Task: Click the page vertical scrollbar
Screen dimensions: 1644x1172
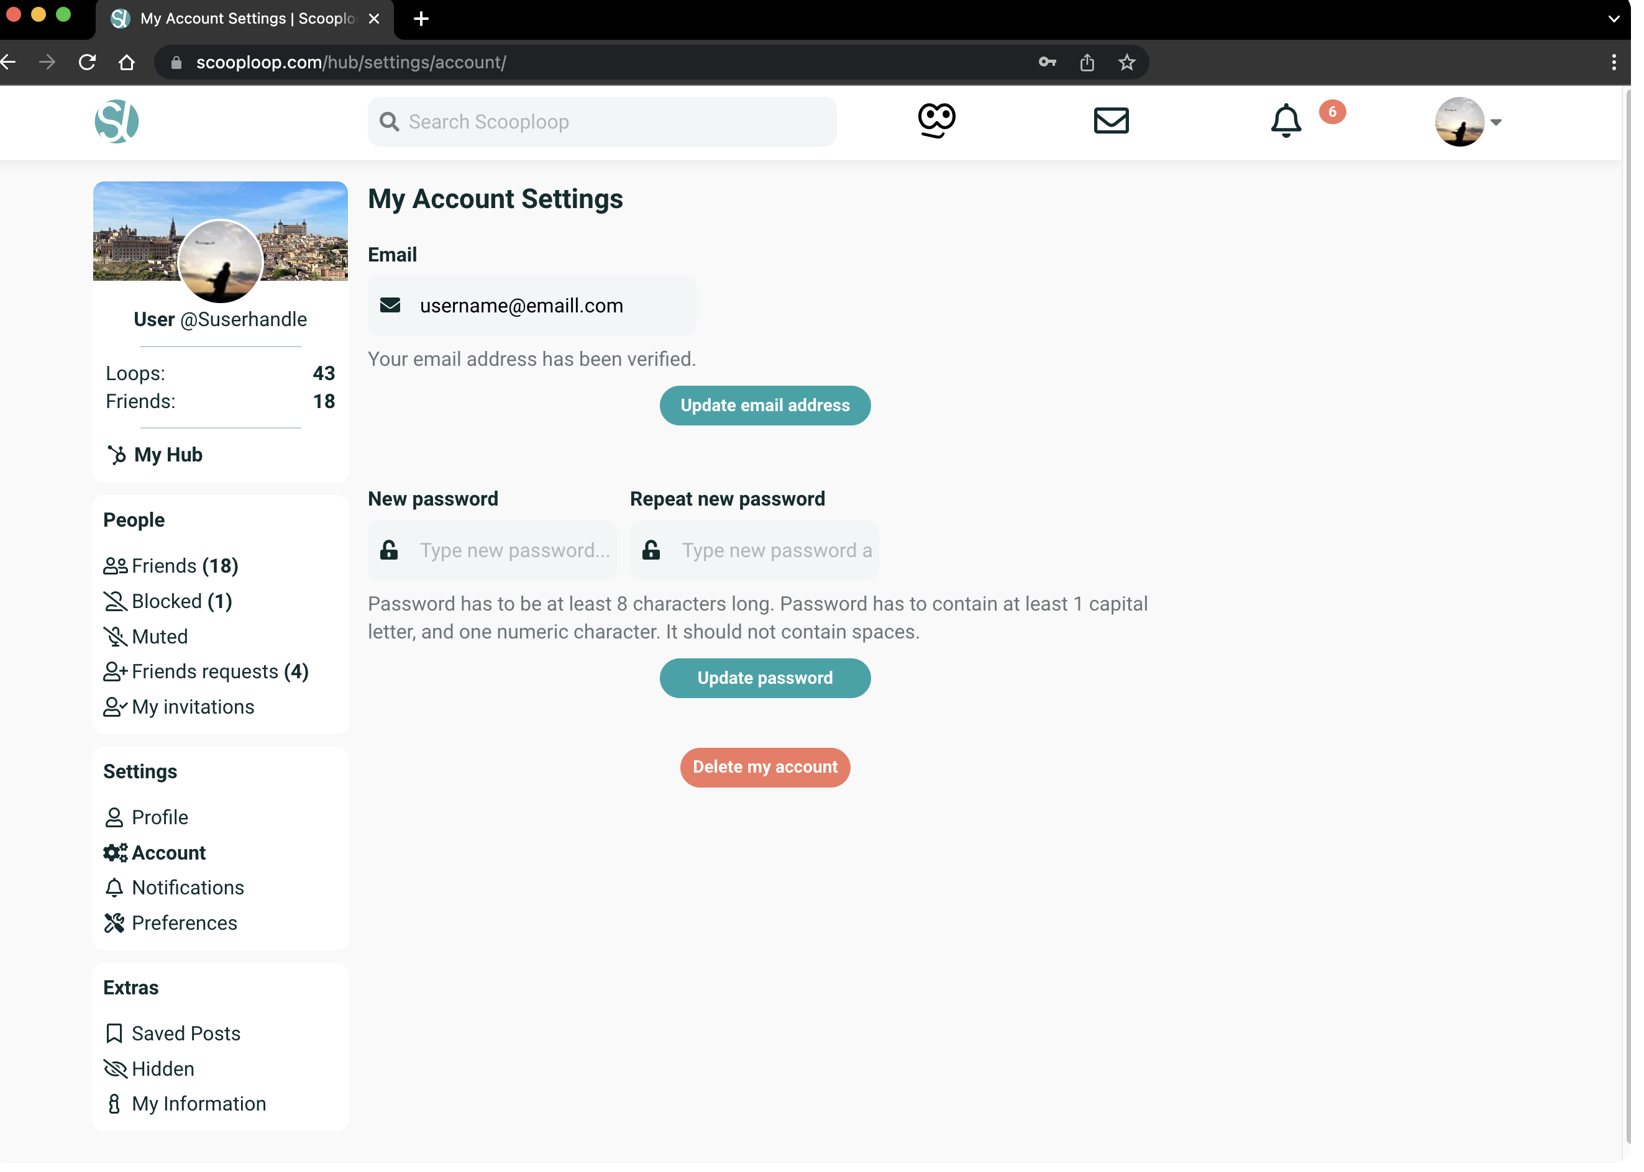Action: (1627, 617)
